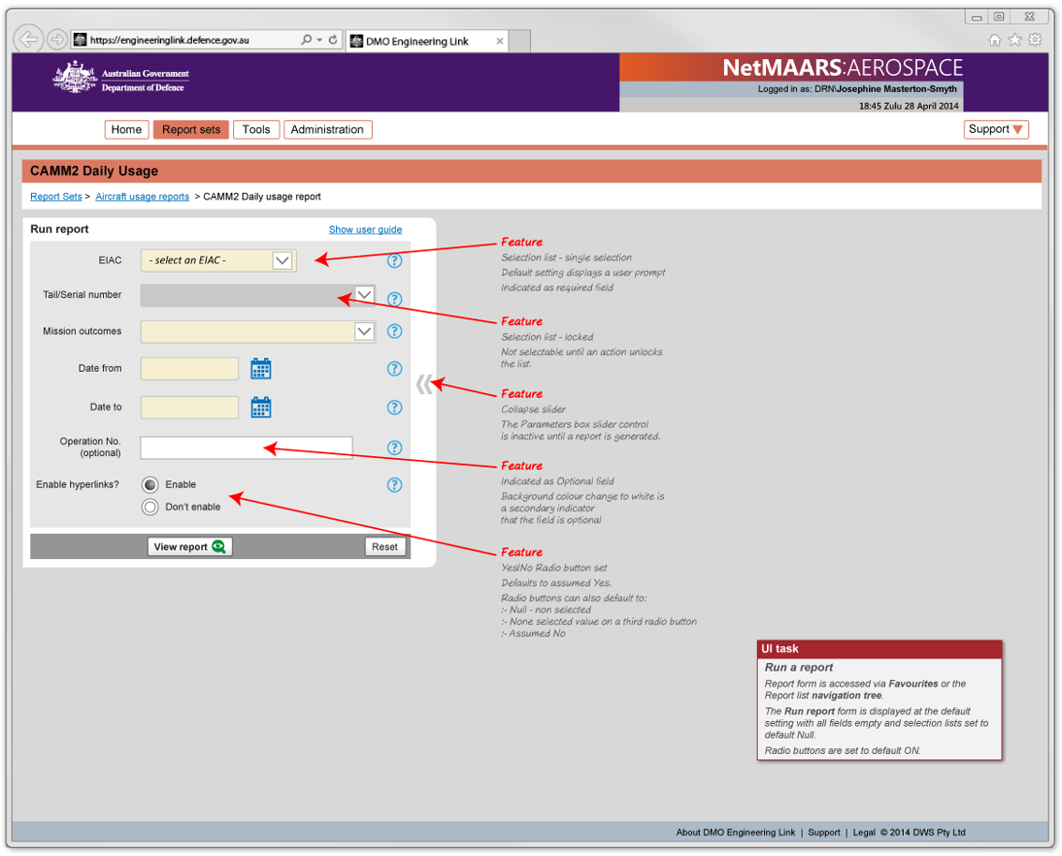
Task: Follow Report Sets breadcrumb link
Action: click(55, 197)
